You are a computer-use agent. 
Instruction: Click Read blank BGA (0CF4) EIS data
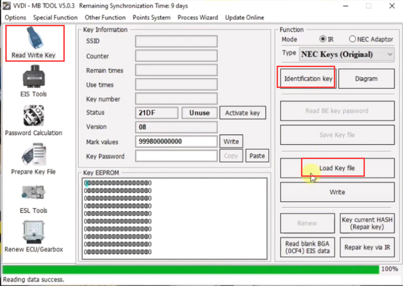pos(308,247)
